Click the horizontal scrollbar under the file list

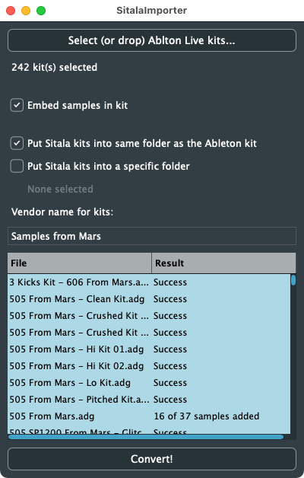pos(146,437)
